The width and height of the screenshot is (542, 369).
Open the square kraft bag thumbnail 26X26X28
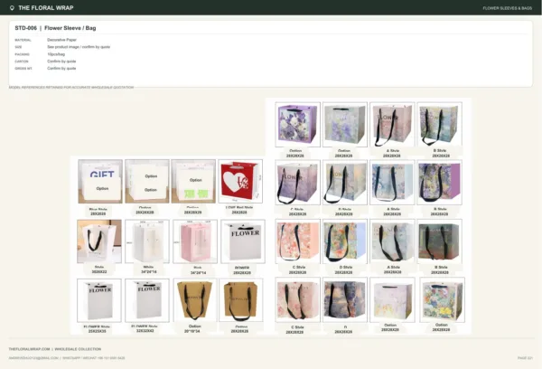[x=241, y=300]
